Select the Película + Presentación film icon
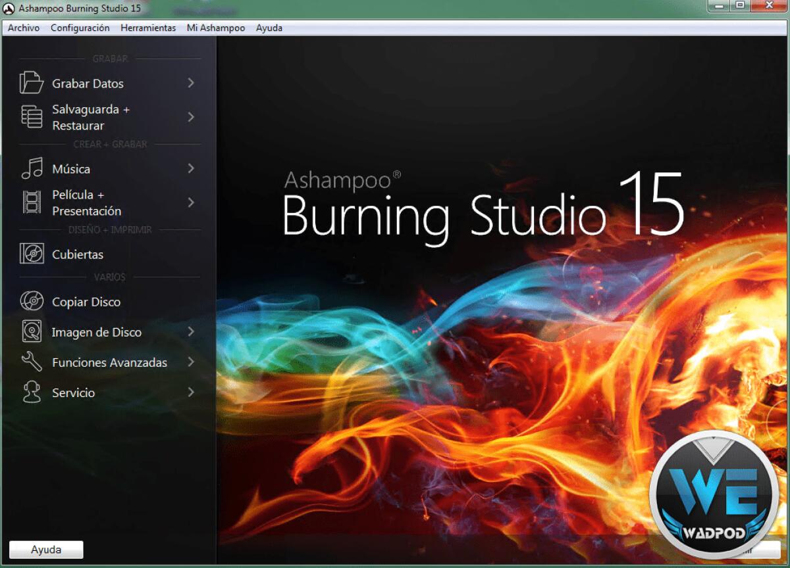790x568 pixels. tap(32, 201)
